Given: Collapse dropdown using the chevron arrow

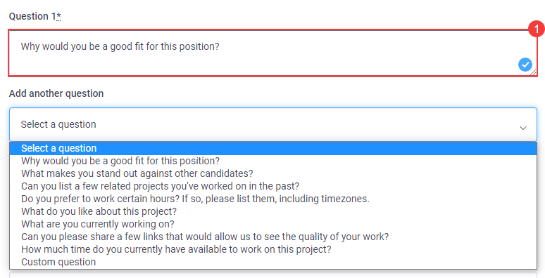Looking at the screenshot, I should 522,128.
